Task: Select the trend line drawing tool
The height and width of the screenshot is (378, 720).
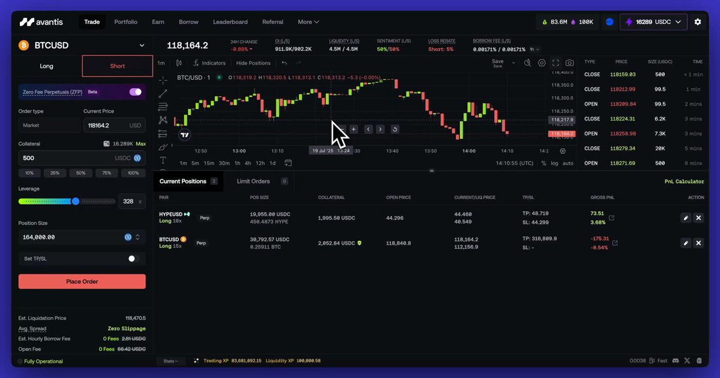Action: [x=163, y=94]
